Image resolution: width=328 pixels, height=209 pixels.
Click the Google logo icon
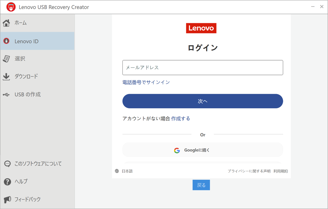(177, 150)
